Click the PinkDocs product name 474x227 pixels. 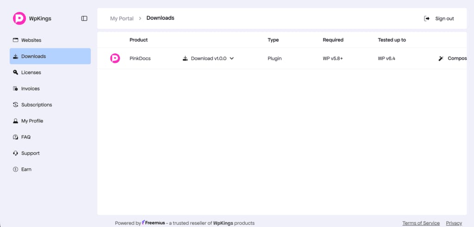tap(140, 59)
